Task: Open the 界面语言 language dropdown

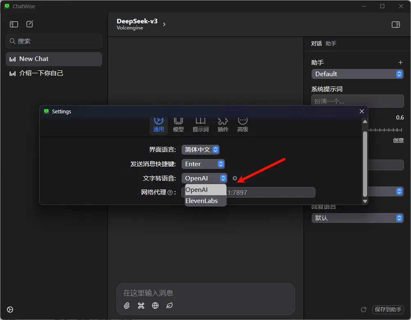Action: click(201, 150)
